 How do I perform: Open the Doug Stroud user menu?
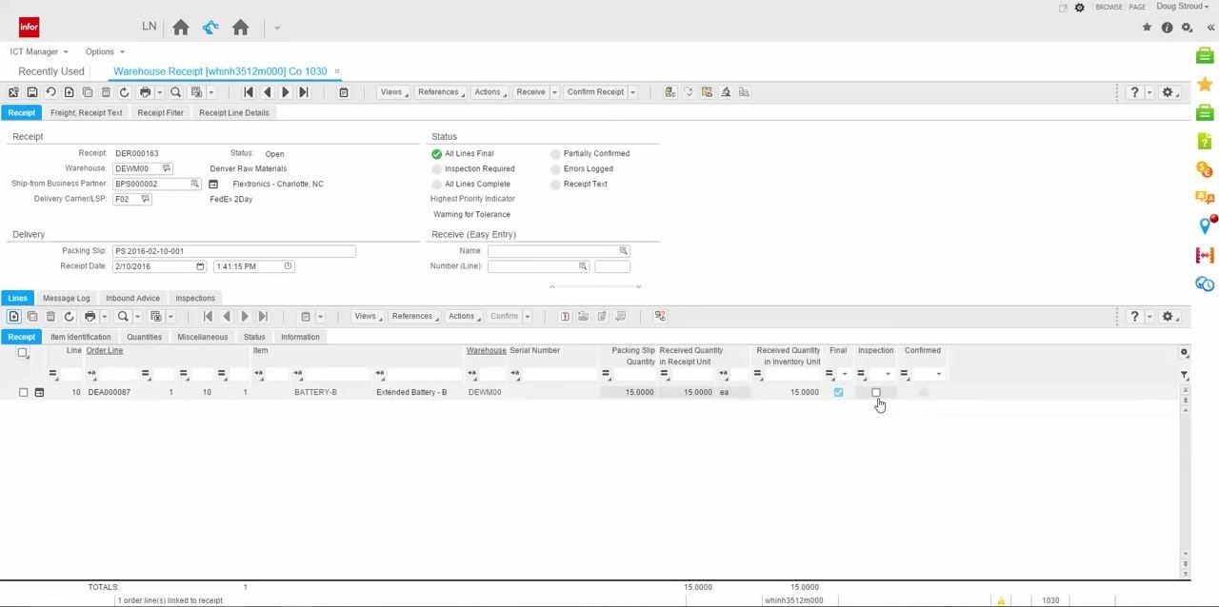1183,7
